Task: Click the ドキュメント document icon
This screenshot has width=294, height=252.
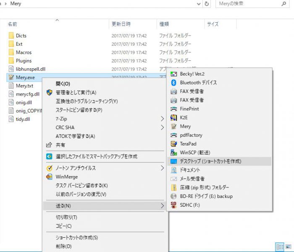Action: (x=173, y=170)
